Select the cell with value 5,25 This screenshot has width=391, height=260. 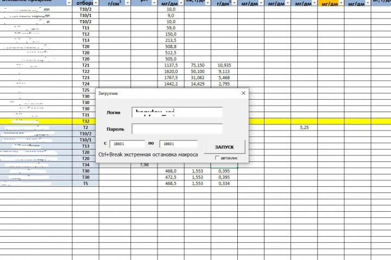[304, 127]
